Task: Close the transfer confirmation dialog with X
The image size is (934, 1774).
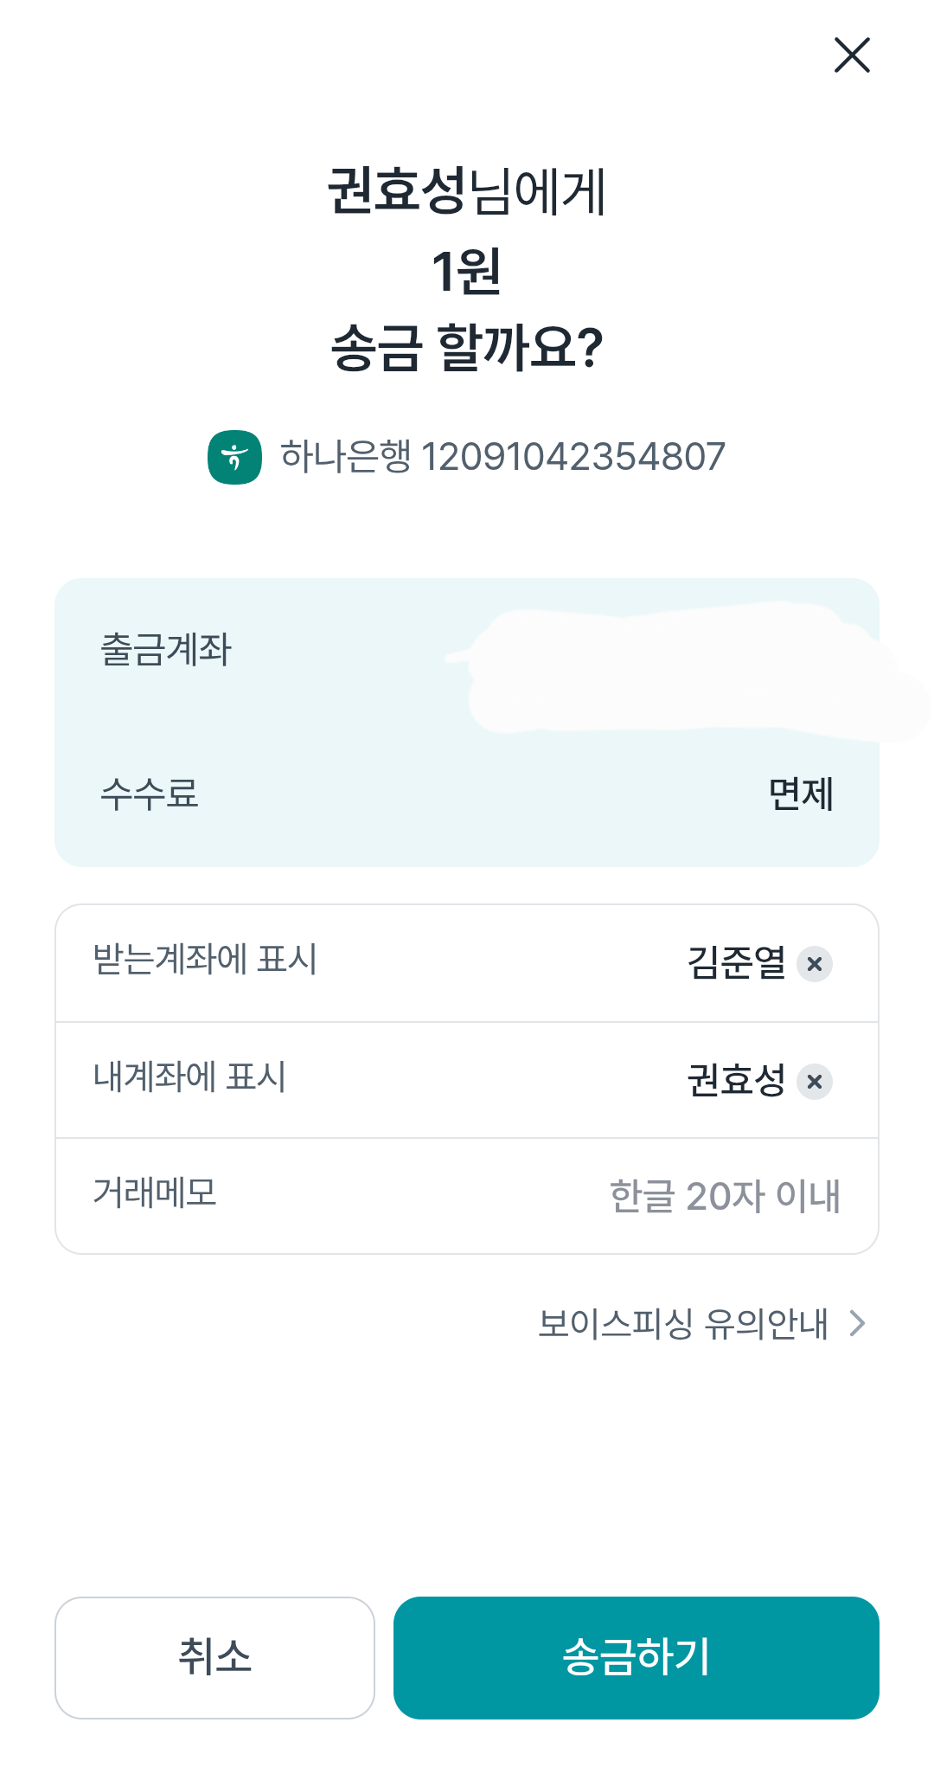Action: click(x=852, y=55)
